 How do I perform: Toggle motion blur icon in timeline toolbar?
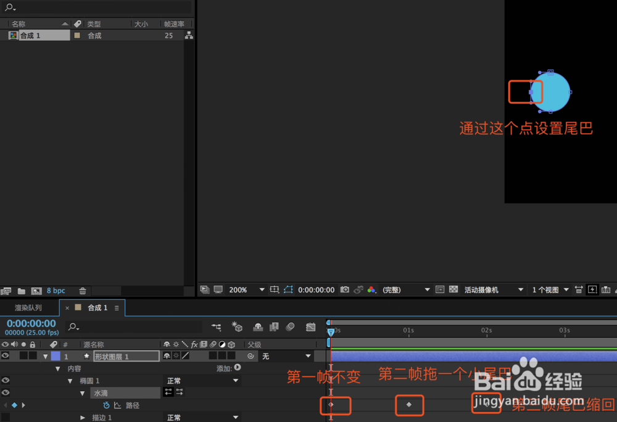[291, 327]
